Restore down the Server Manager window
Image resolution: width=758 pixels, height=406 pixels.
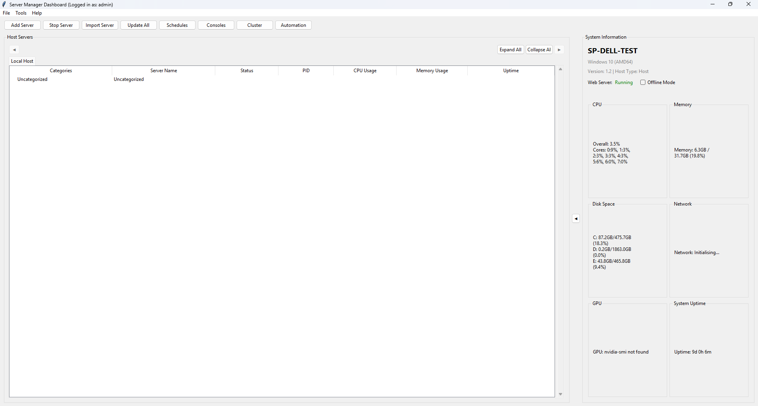click(730, 4)
